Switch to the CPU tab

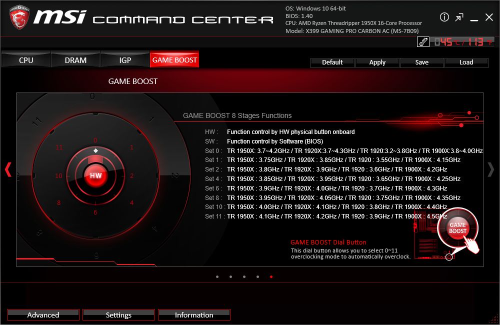26,60
